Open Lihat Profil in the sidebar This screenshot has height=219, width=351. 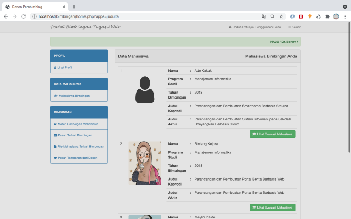pyautogui.click(x=64, y=68)
